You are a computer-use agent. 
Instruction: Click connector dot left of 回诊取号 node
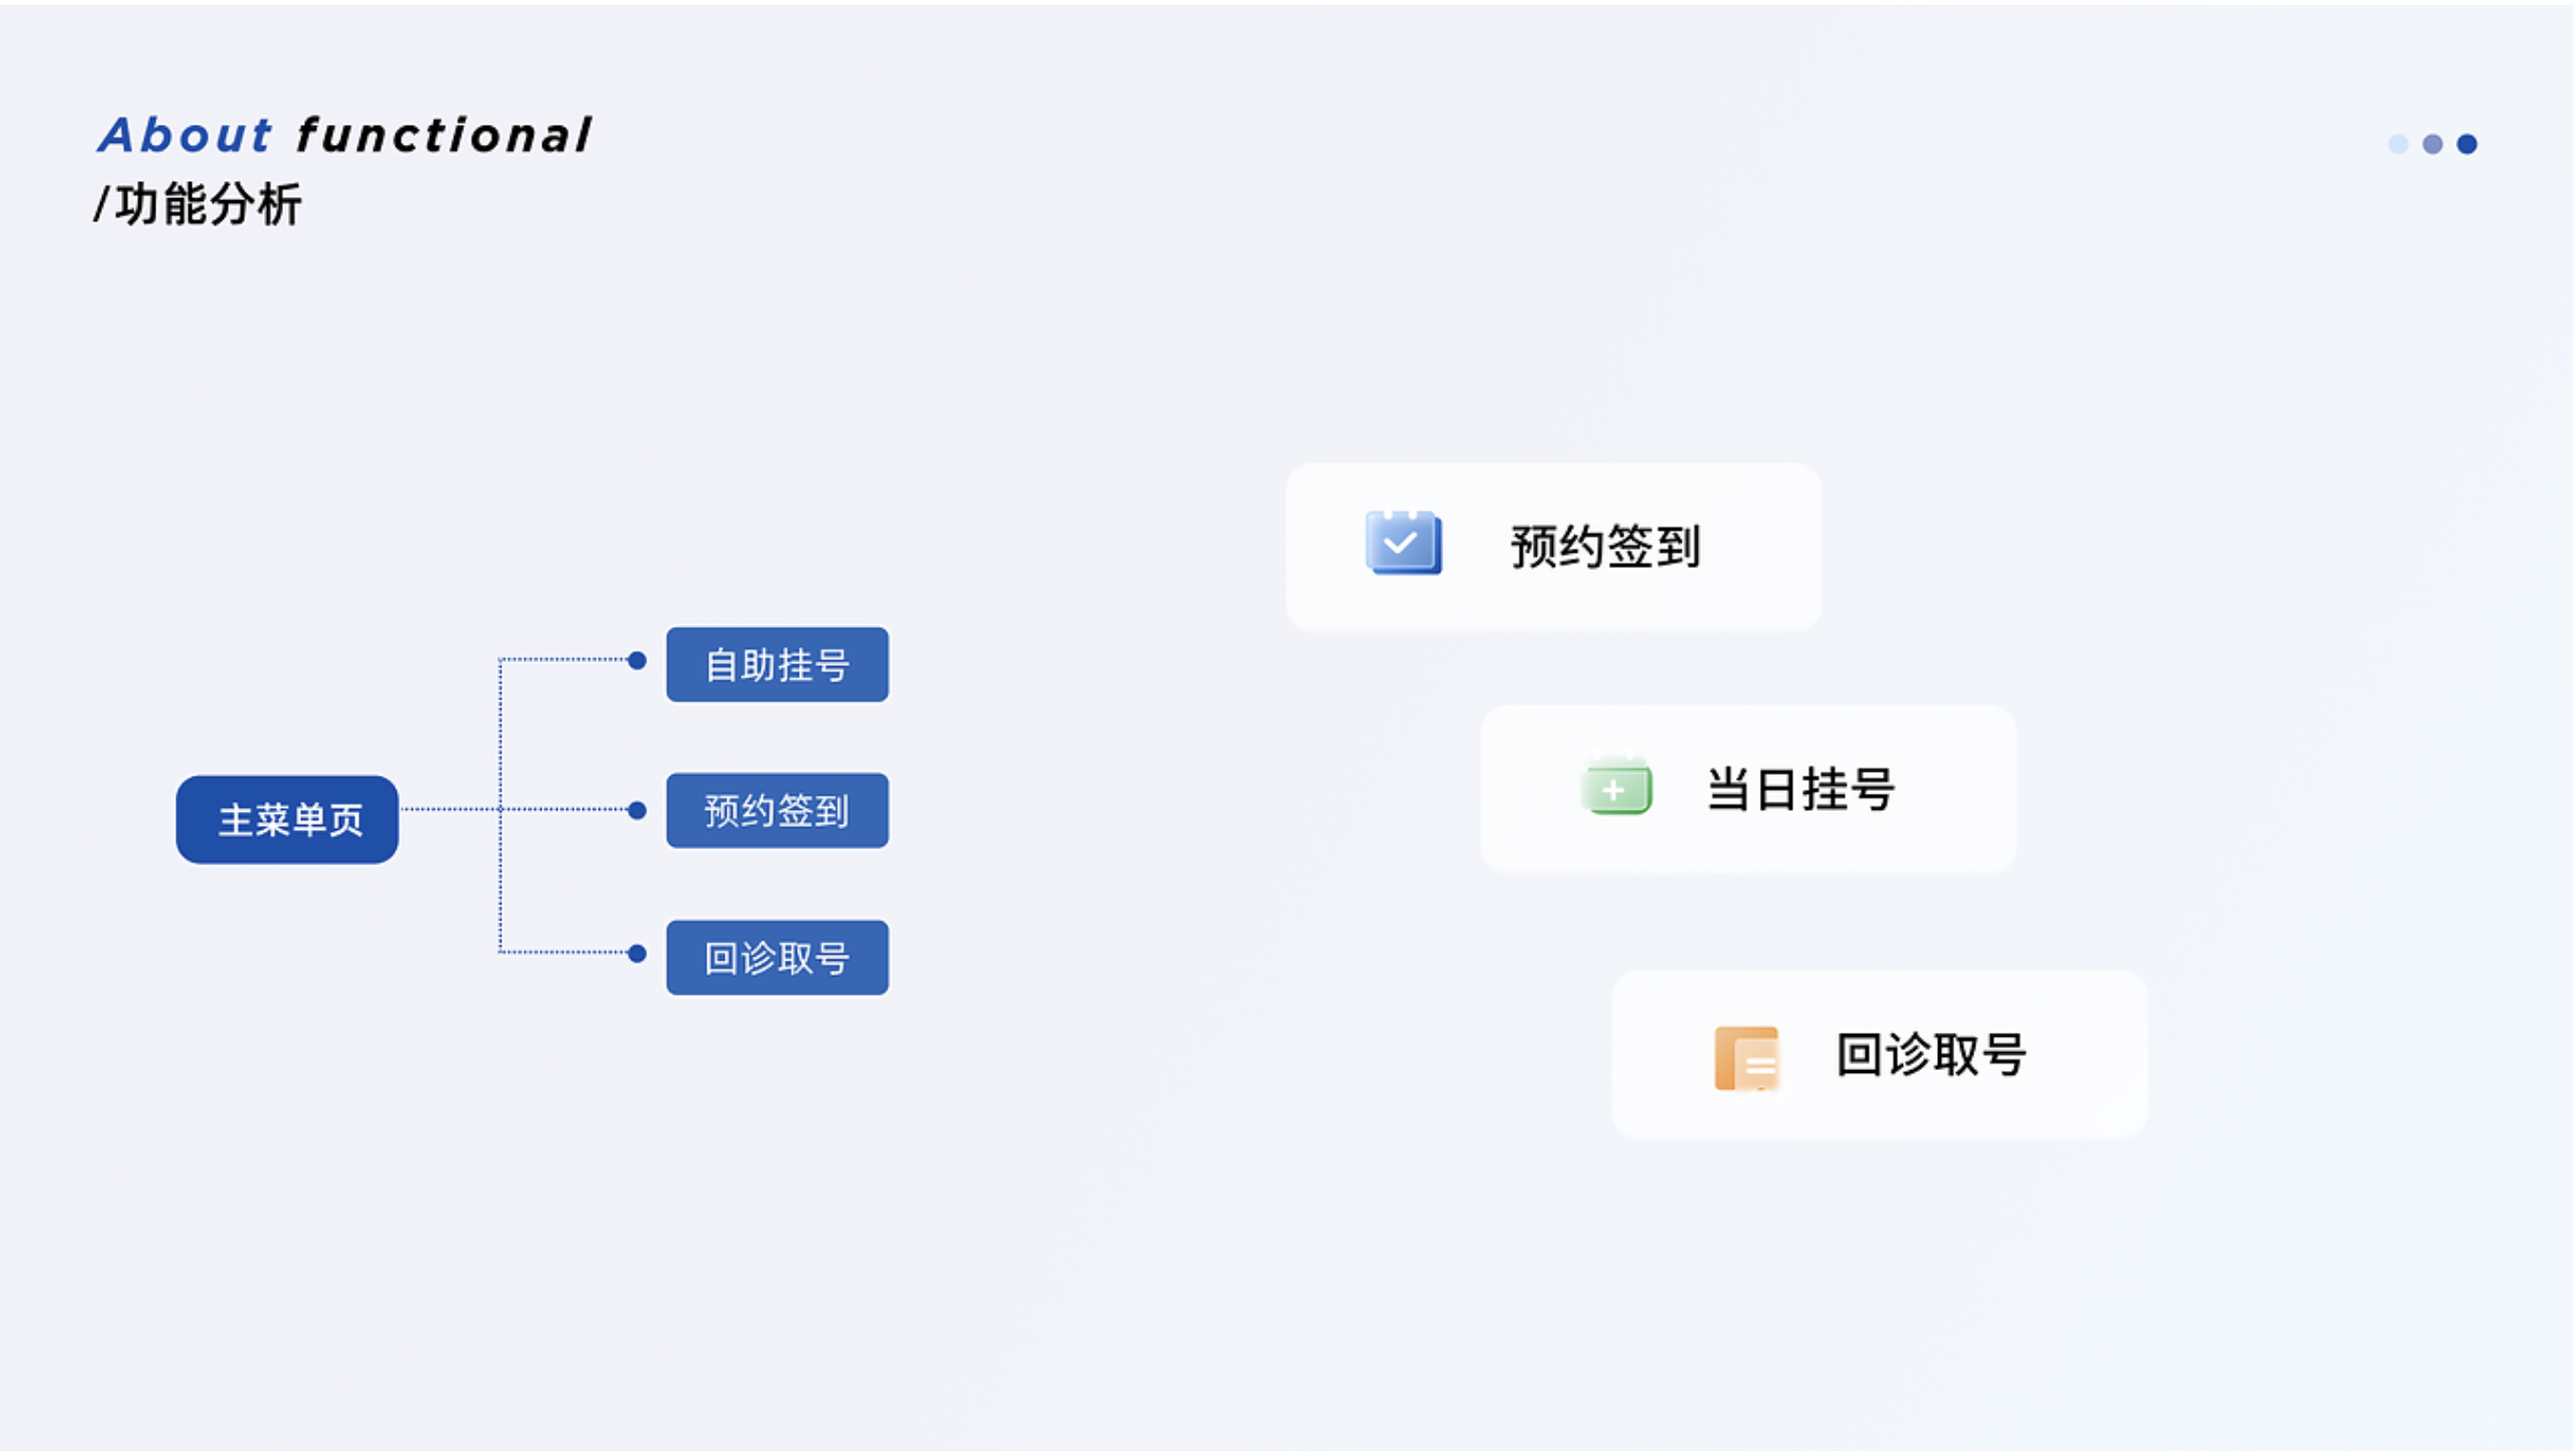[637, 954]
